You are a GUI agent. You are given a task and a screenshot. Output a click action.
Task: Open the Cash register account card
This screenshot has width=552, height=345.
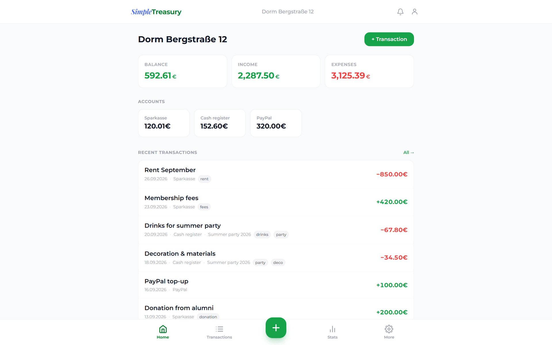[220, 123]
